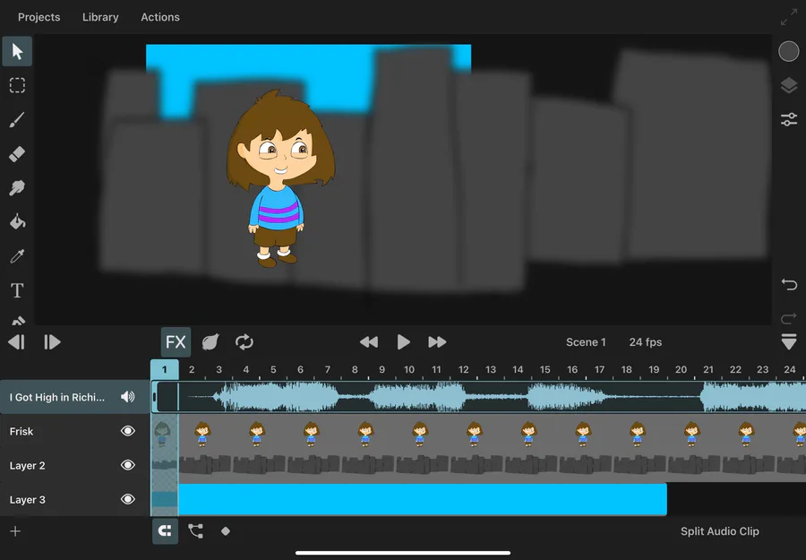This screenshot has height=560, width=806.
Task: Fast forward to the end
Action: [x=437, y=342]
